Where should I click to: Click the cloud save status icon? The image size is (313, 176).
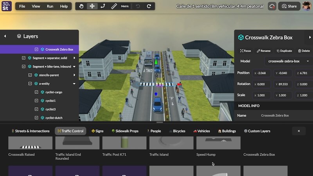(272, 6)
